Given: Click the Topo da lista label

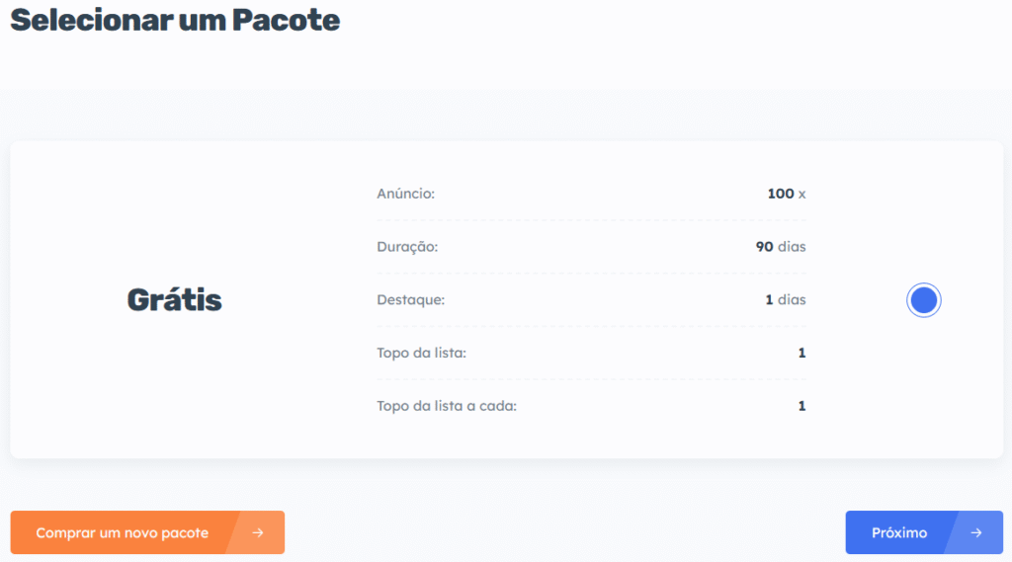Looking at the screenshot, I should (x=421, y=353).
